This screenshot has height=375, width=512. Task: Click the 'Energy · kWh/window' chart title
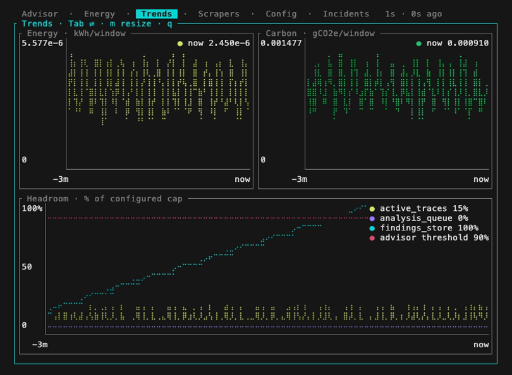coord(76,33)
